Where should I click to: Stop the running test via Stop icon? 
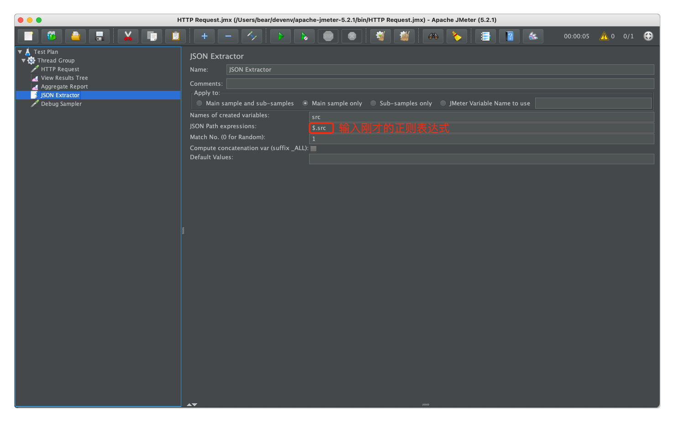(328, 36)
